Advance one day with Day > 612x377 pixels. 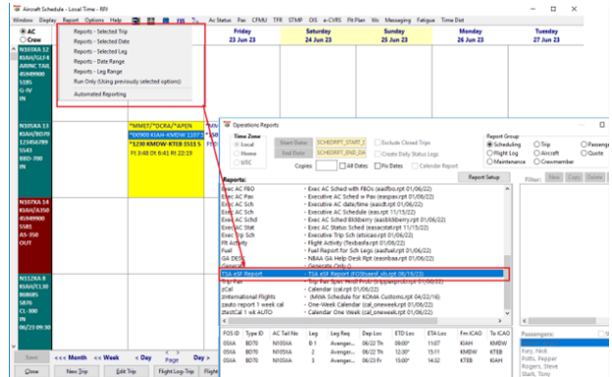click(201, 357)
